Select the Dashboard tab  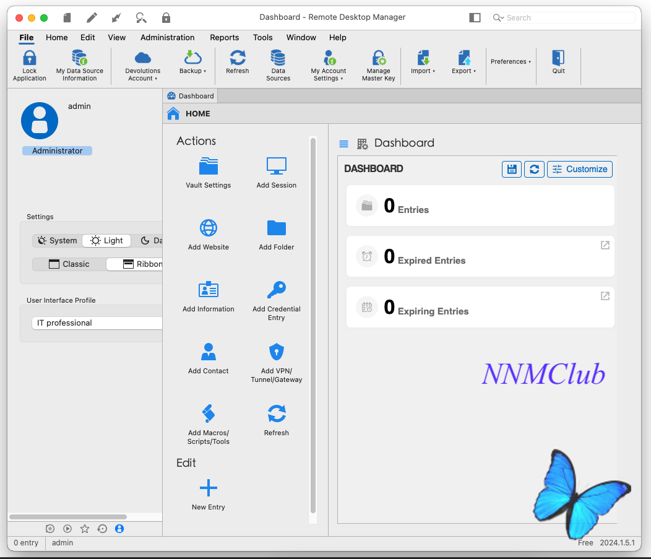[x=191, y=96]
